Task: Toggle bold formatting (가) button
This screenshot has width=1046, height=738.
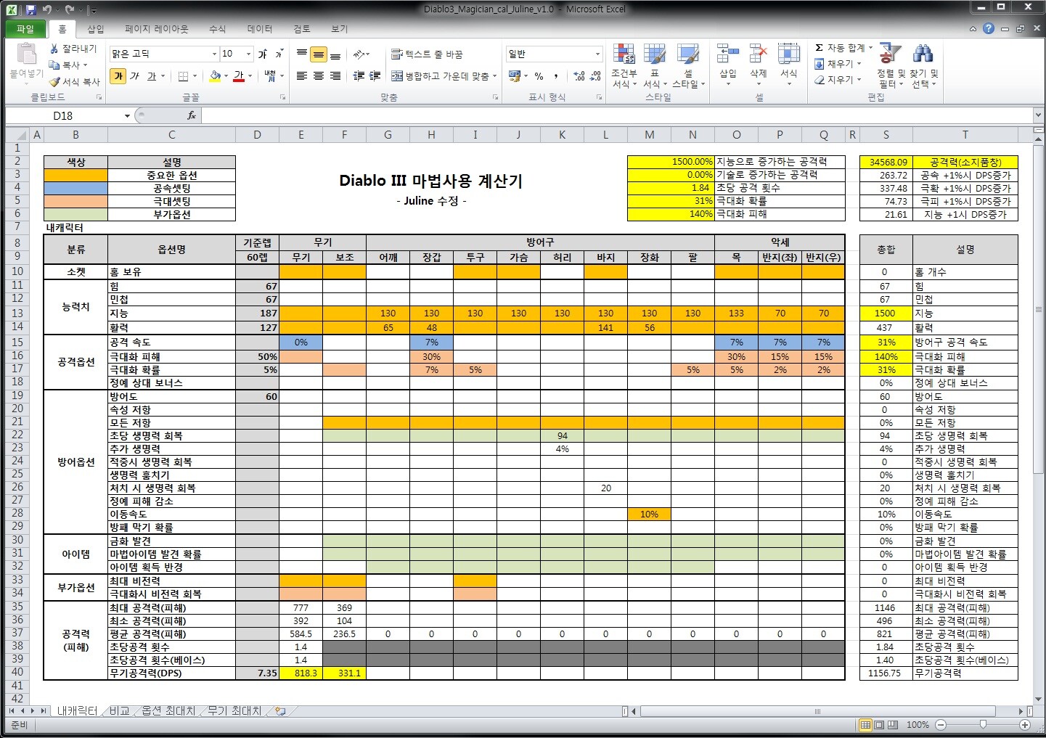Action: coord(118,76)
